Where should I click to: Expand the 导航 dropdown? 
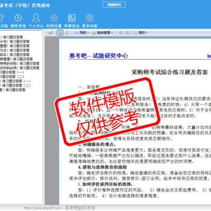[81, 33]
